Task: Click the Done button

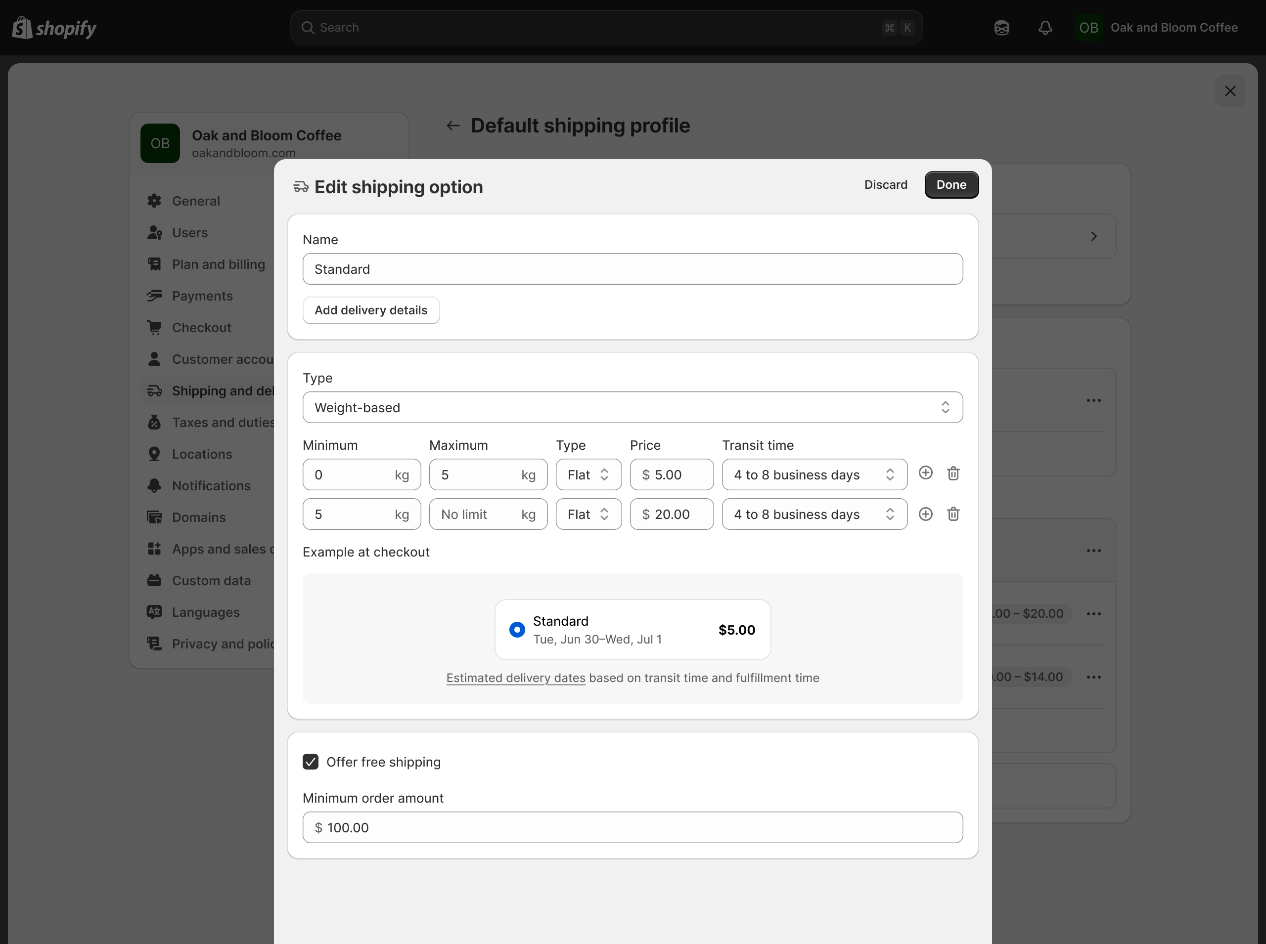Action: [x=951, y=184]
